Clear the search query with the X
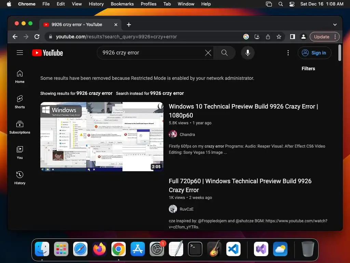350x263 pixels. coord(208,53)
